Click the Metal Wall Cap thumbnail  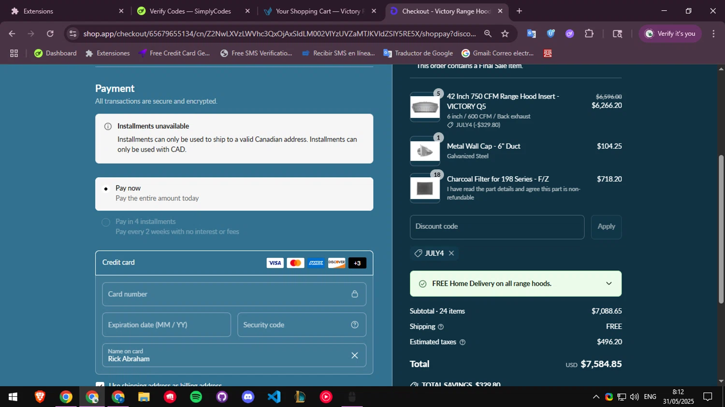point(425,151)
